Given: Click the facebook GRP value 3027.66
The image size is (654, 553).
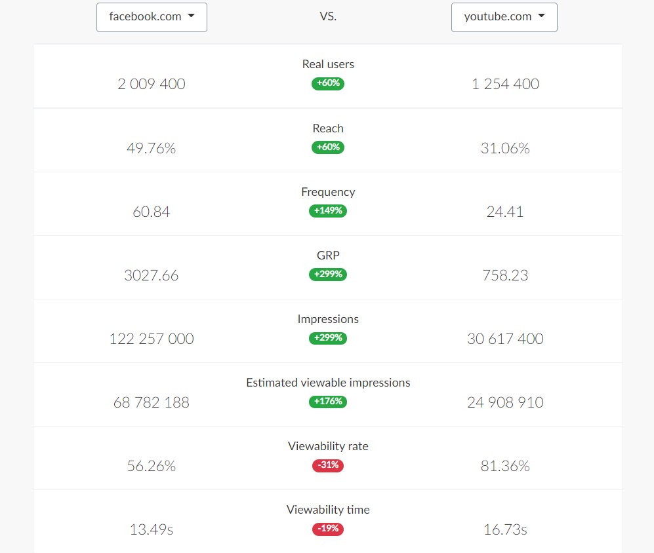Looking at the screenshot, I should tap(152, 275).
